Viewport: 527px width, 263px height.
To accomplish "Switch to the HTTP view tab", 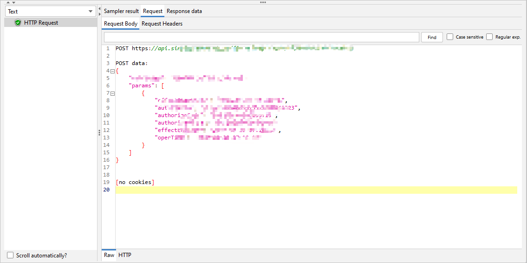I will (125, 255).
